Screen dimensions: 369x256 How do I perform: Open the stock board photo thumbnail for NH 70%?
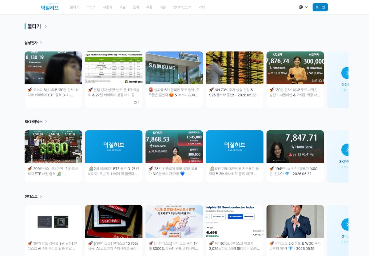click(x=235, y=68)
